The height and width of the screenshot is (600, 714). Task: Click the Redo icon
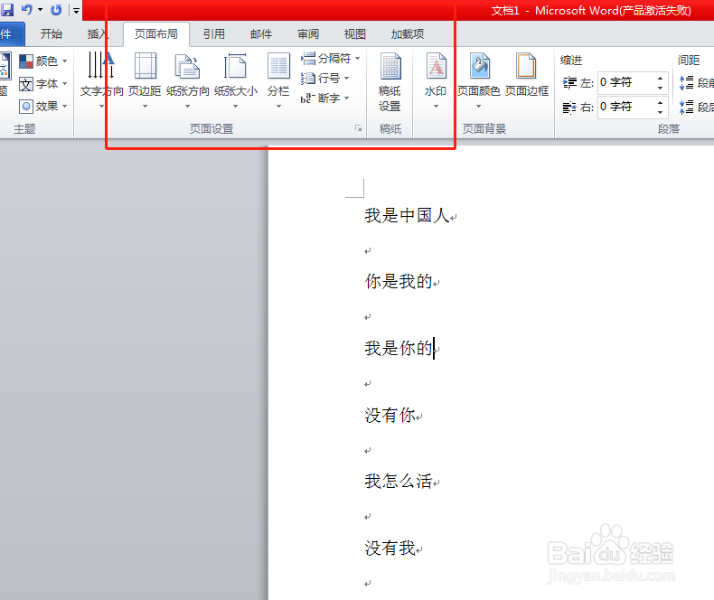click(56, 10)
